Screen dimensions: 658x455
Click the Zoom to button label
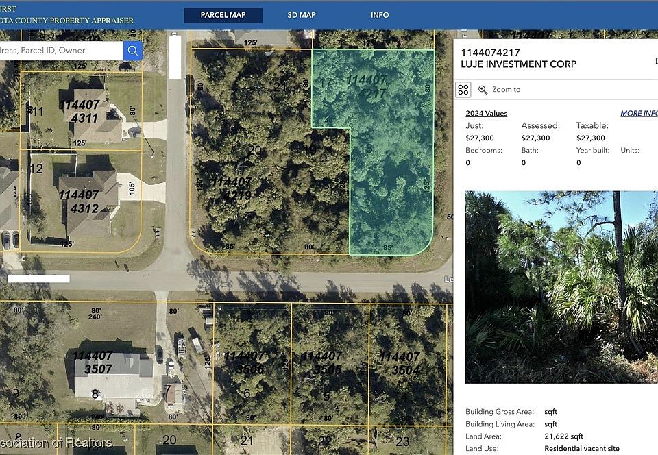506,89
